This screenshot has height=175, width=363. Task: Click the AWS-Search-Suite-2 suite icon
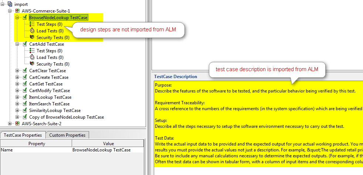[x=17, y=123]
